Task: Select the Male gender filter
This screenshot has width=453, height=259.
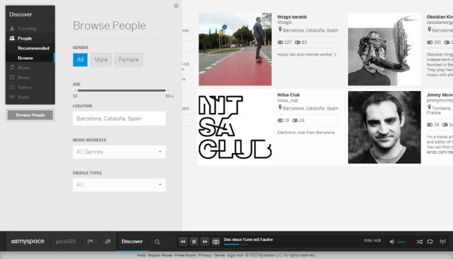Action: (x=101, y=59)
